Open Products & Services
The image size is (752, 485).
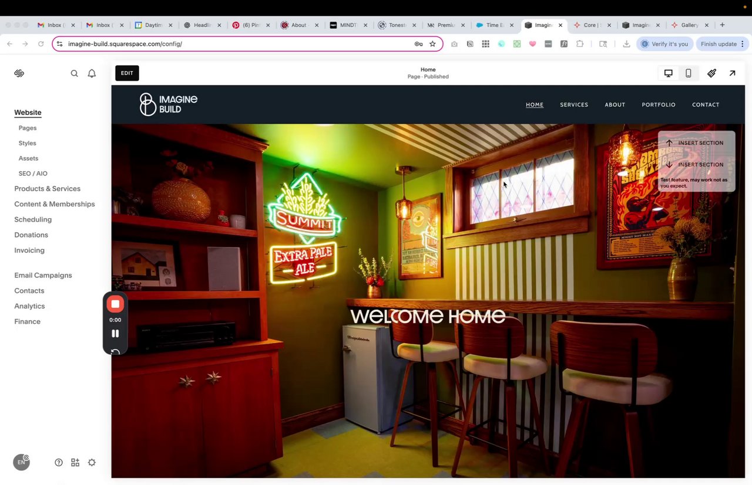tap(48, 189)
